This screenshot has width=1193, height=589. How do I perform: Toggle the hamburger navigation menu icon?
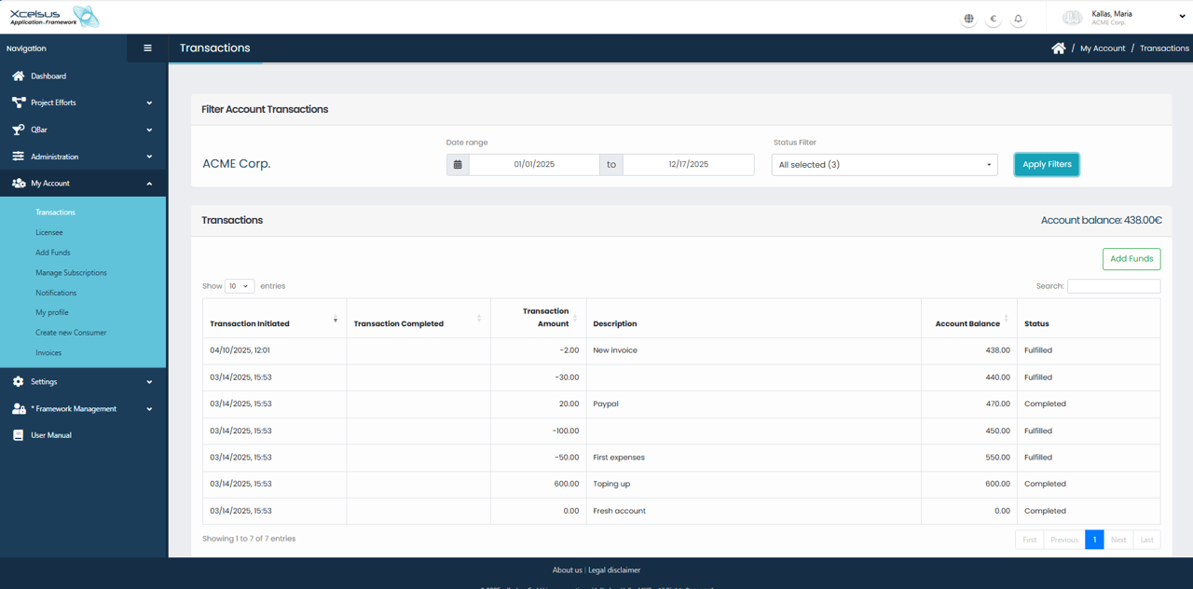pos(147,48)
